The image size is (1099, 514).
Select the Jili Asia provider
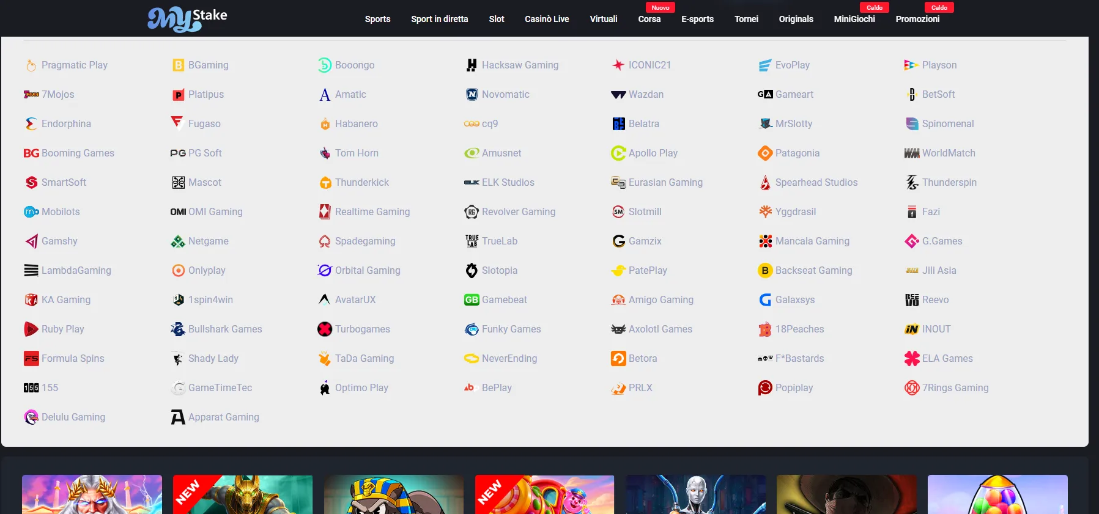[931, 270]
